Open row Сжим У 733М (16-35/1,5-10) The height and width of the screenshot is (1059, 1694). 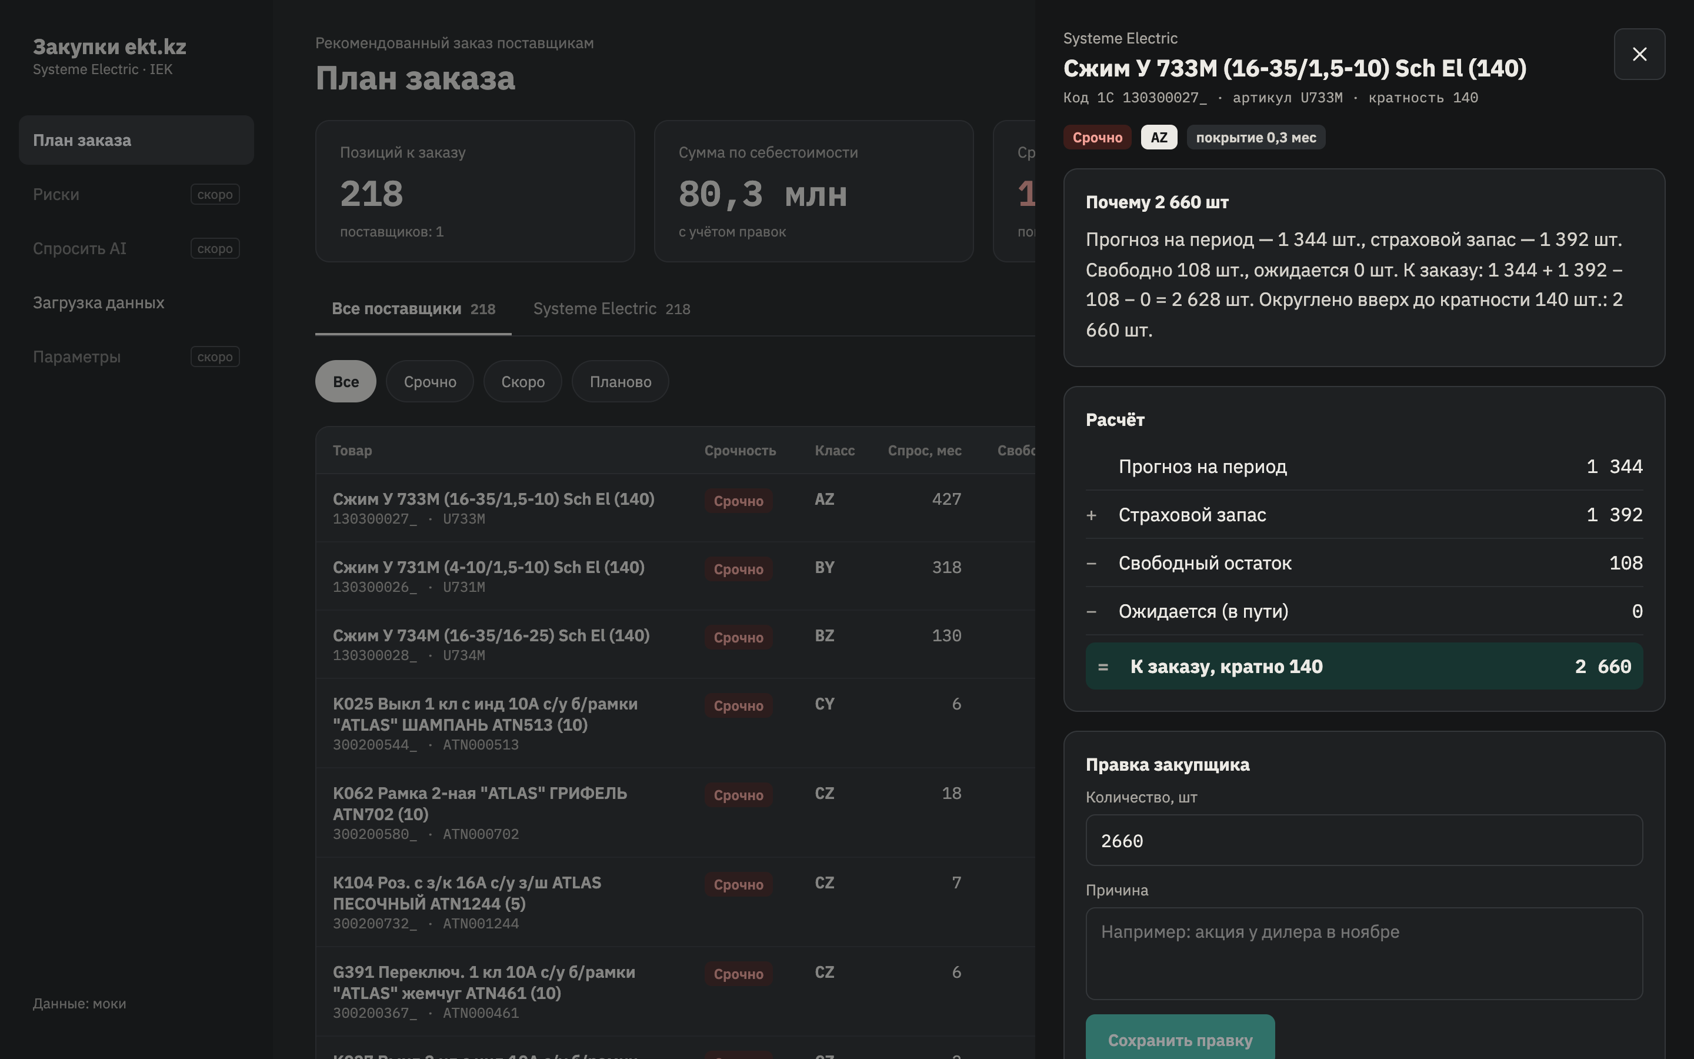pos(675,508)
